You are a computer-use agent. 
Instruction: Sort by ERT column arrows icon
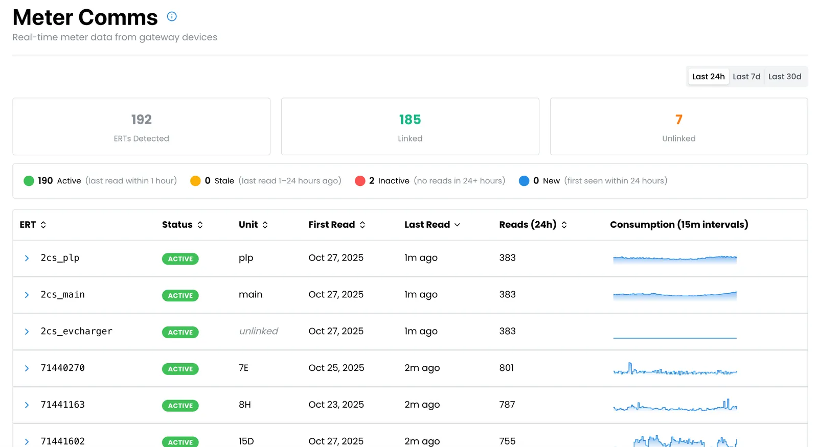[43, 225]
